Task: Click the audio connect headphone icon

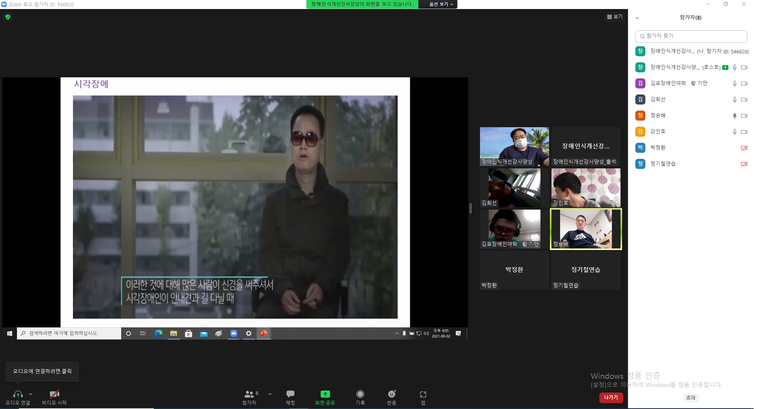Action: (18, 394)
